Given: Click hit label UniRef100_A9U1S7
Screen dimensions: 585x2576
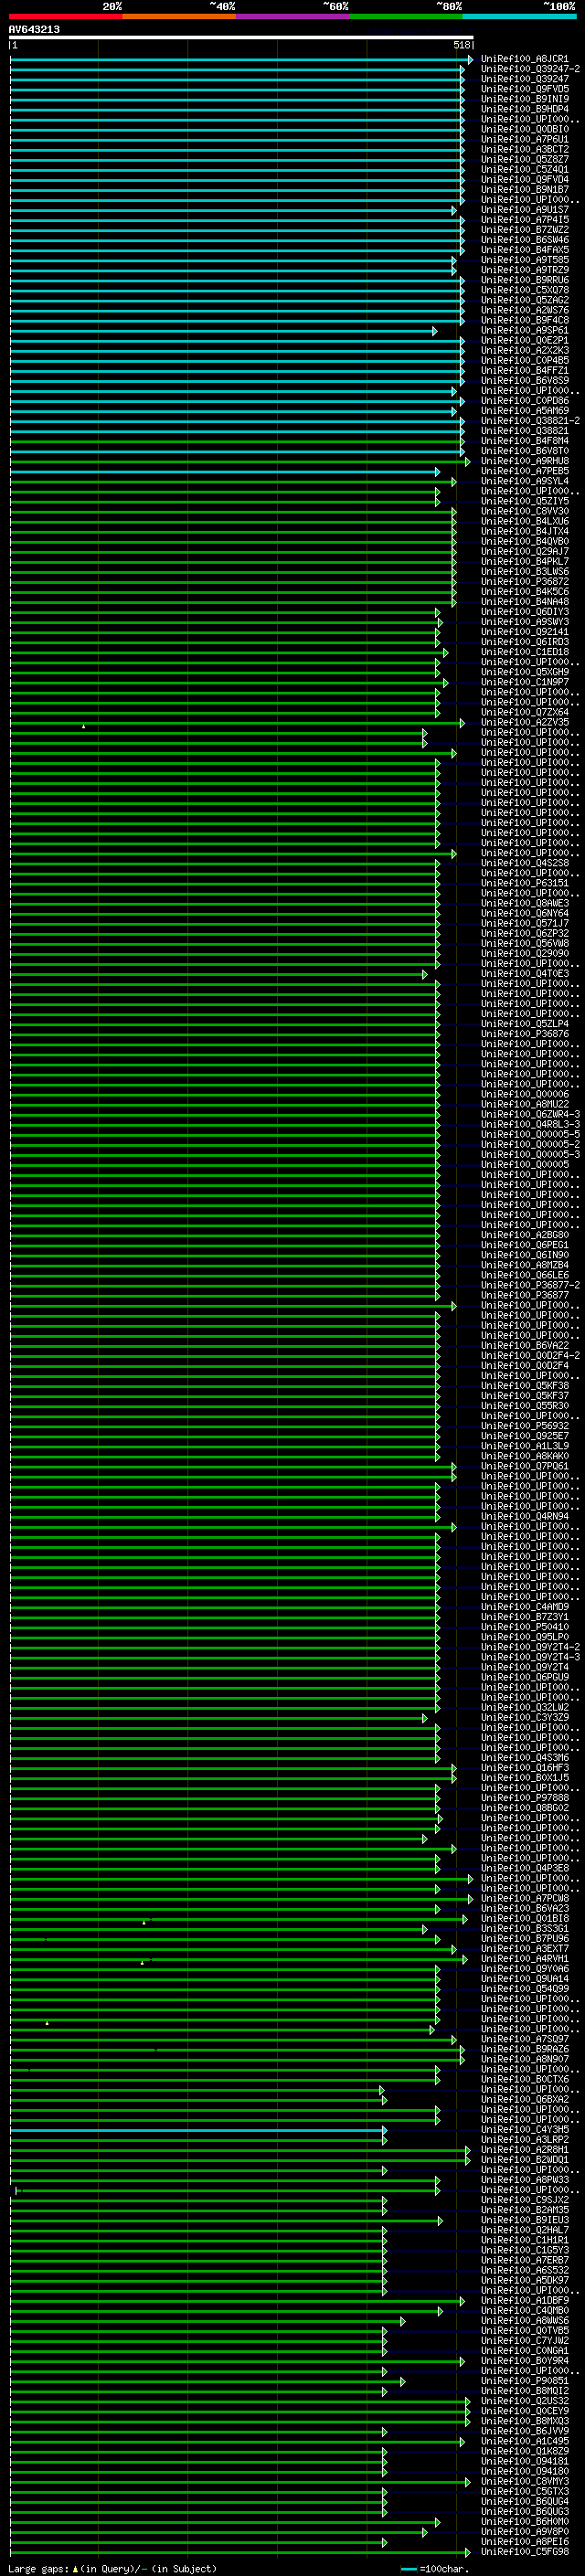Looking at the screenshot, I should (x=524, y=210).
